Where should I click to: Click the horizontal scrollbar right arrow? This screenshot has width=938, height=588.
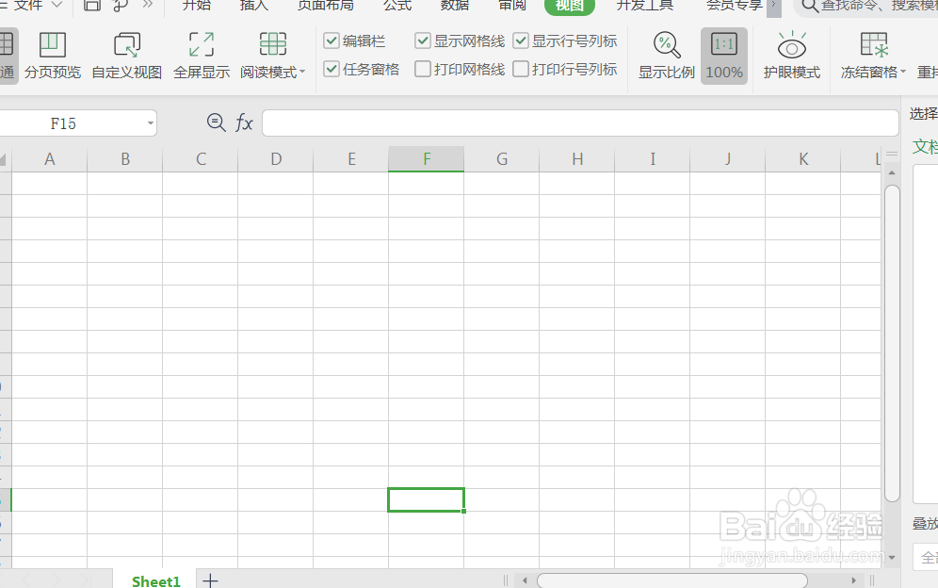coord(853,580)
